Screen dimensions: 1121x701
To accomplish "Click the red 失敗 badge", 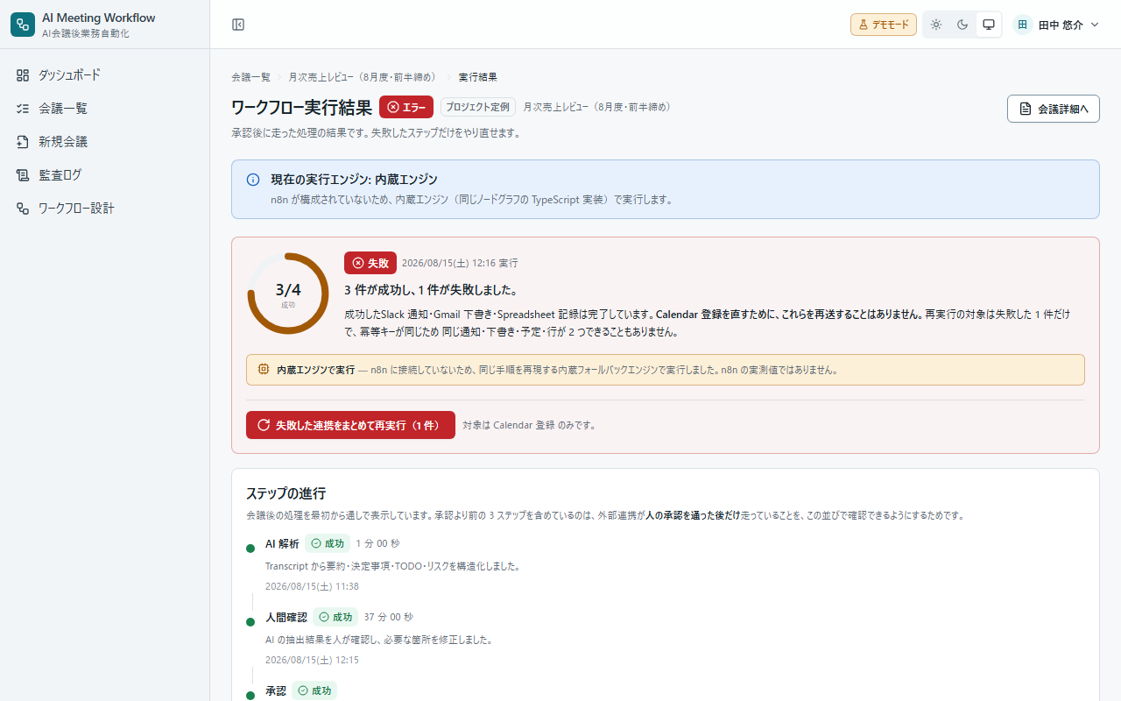I will 370,263.
